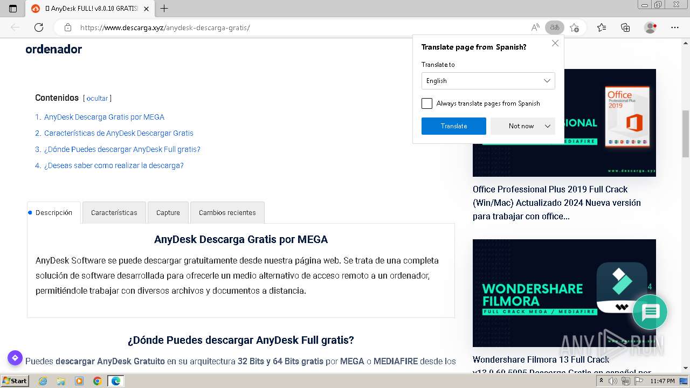Open the Favorites list
This screenshot has width=690, height=388.
tap(602, 27)
